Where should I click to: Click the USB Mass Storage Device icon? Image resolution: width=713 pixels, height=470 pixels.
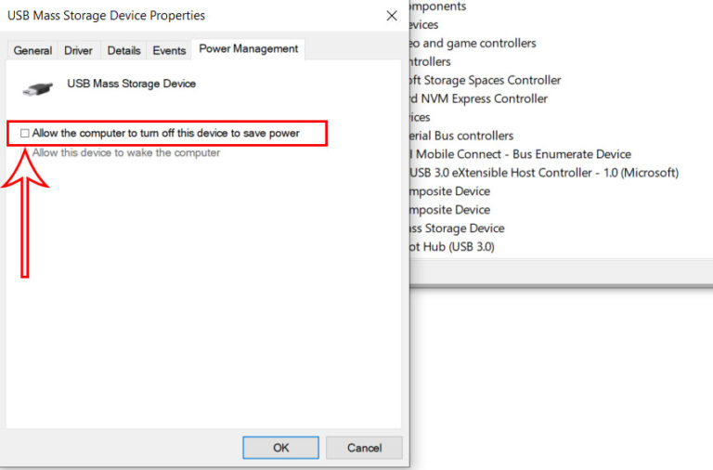tap(38, 88)
